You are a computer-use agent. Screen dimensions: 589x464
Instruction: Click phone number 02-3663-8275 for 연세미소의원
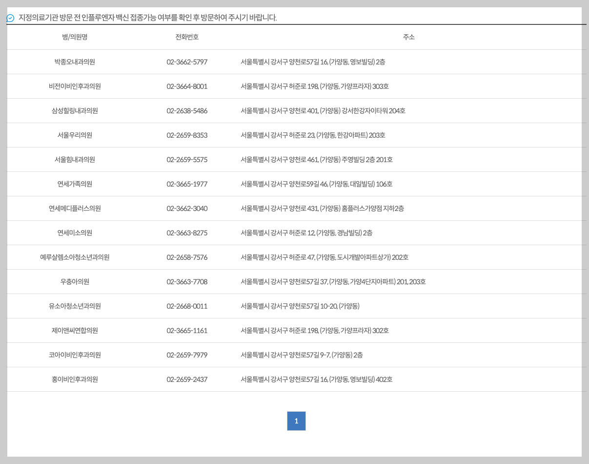coord(187,232)
